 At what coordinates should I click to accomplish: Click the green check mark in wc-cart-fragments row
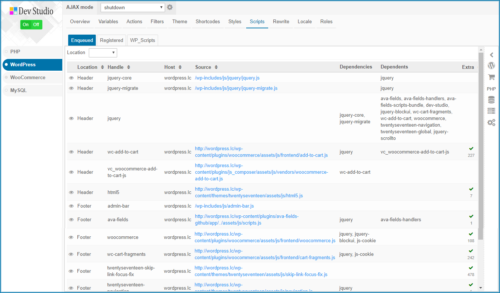[471, 251]
